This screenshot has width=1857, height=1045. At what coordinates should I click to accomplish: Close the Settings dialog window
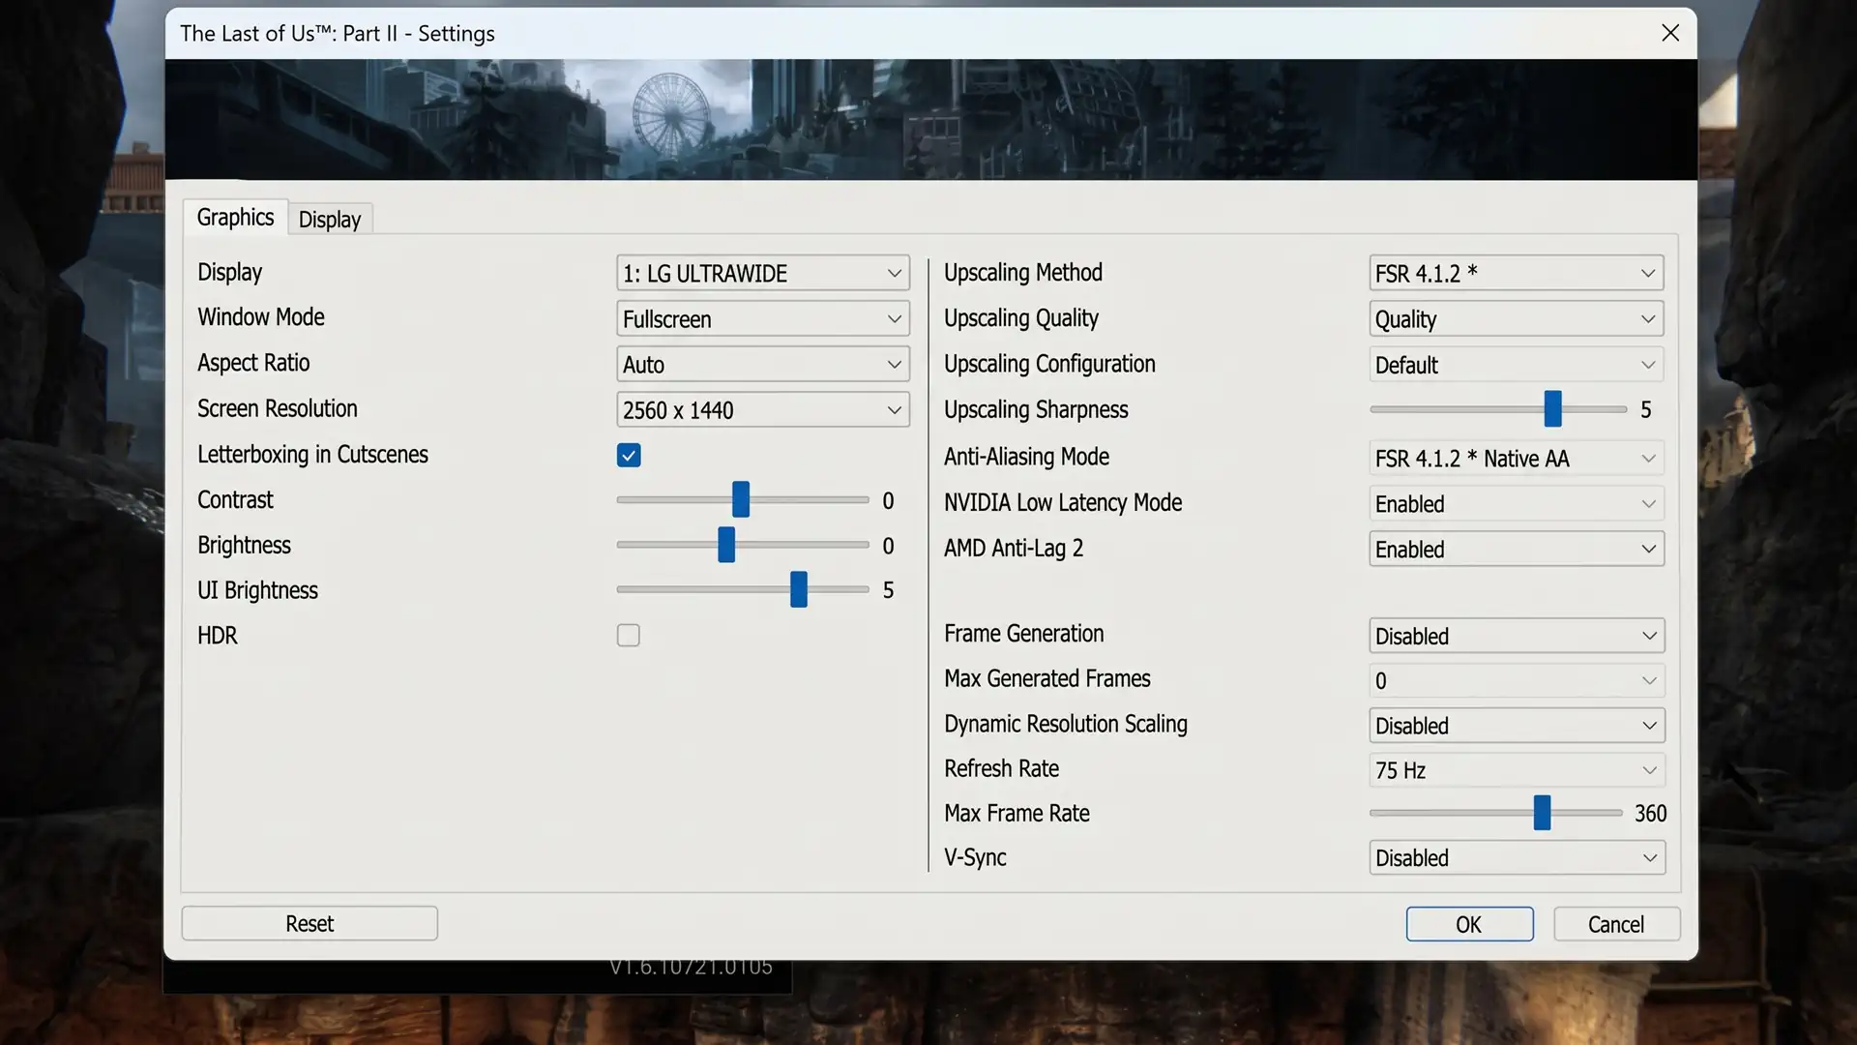click(1670, 33)
